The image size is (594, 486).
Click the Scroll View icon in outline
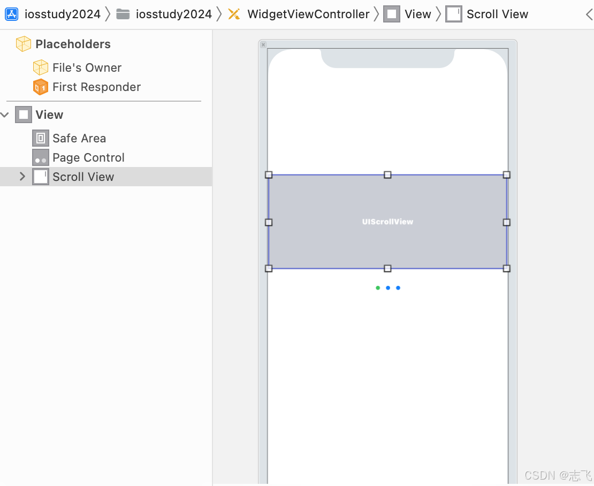pyautogui.click(x=41, y=177)
